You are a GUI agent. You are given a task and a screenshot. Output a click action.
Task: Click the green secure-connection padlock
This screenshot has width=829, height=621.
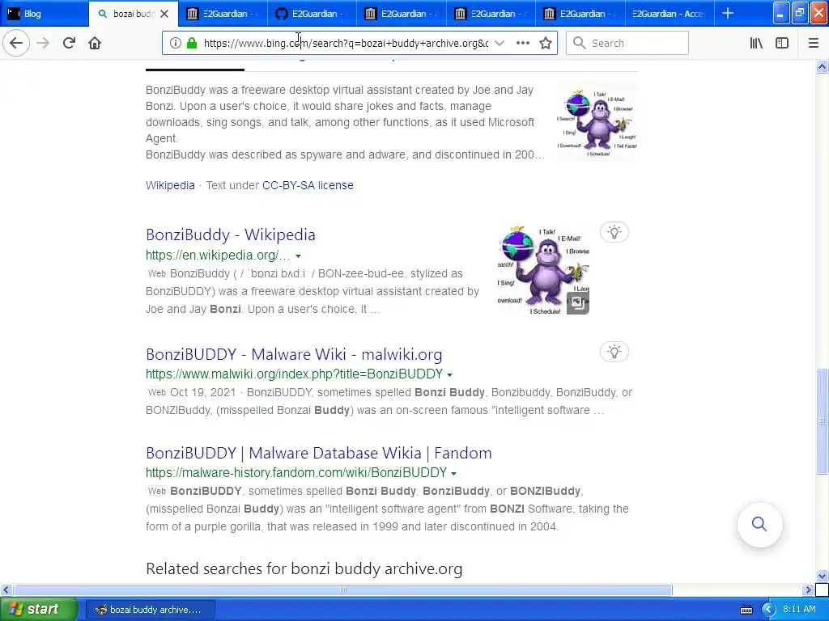click(191, 43)
